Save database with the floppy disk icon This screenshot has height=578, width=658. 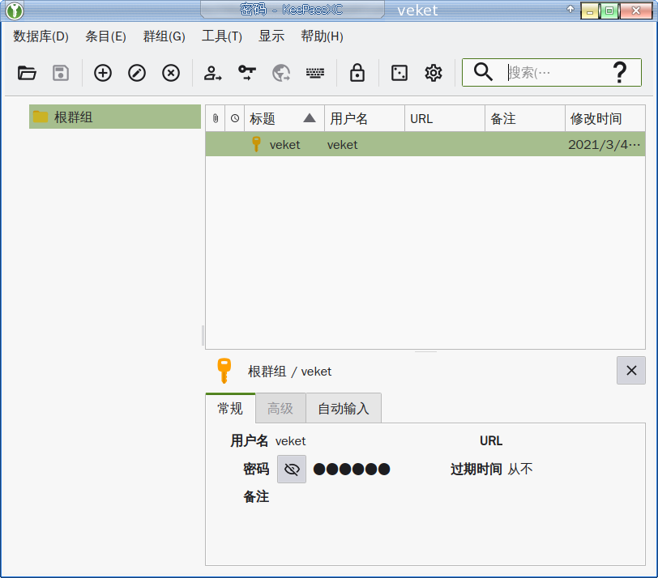pos(61,73)
